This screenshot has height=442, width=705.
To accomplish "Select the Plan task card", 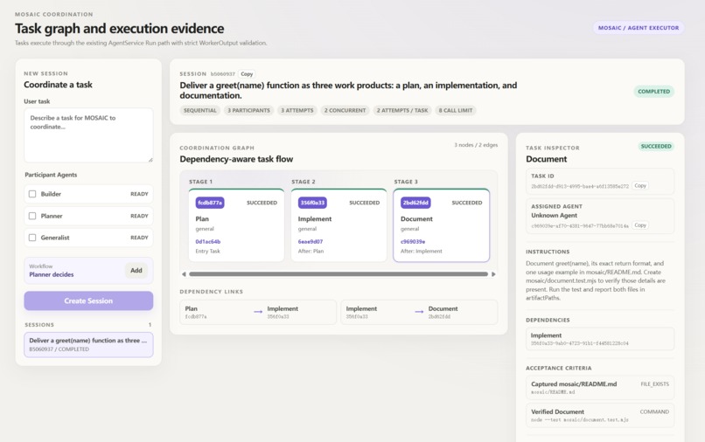I will pyautogui.click(x=236, y=225).
